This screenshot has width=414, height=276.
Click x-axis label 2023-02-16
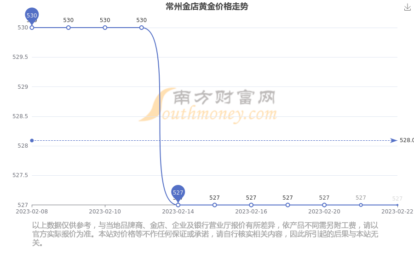click(x=251, y=212)
